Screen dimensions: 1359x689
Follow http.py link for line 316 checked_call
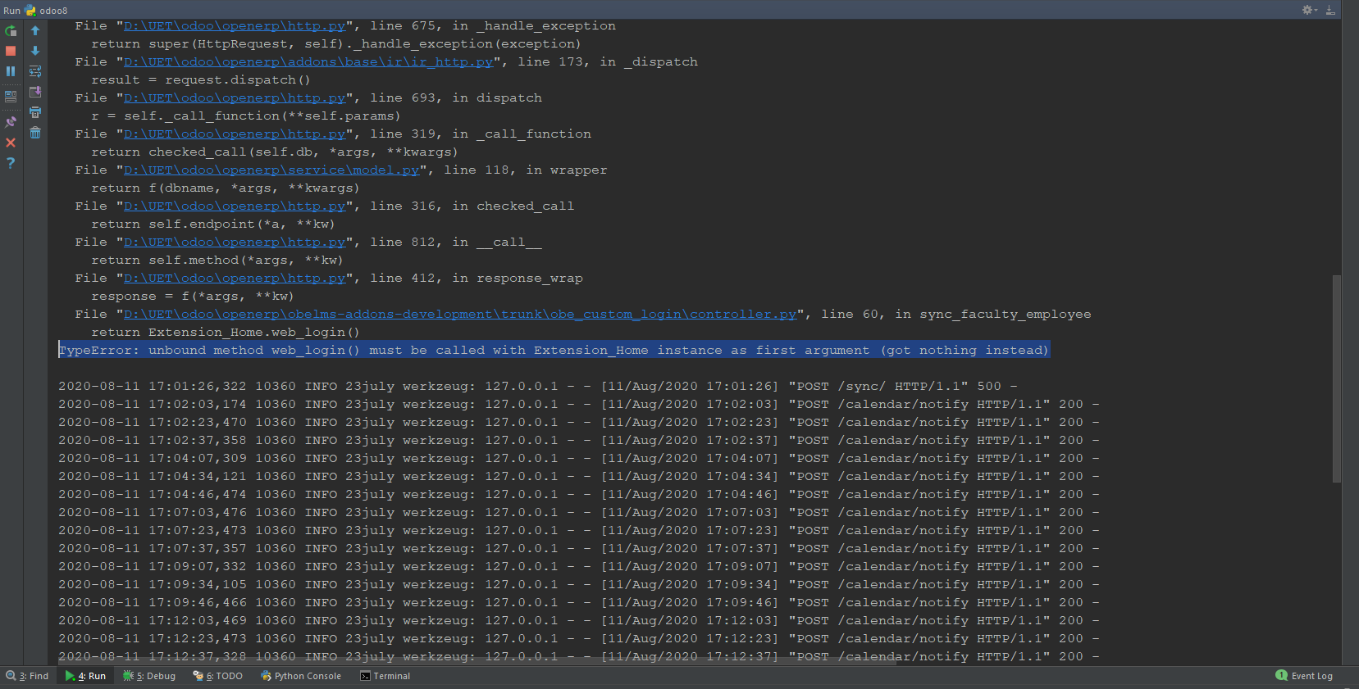[235, 206]
